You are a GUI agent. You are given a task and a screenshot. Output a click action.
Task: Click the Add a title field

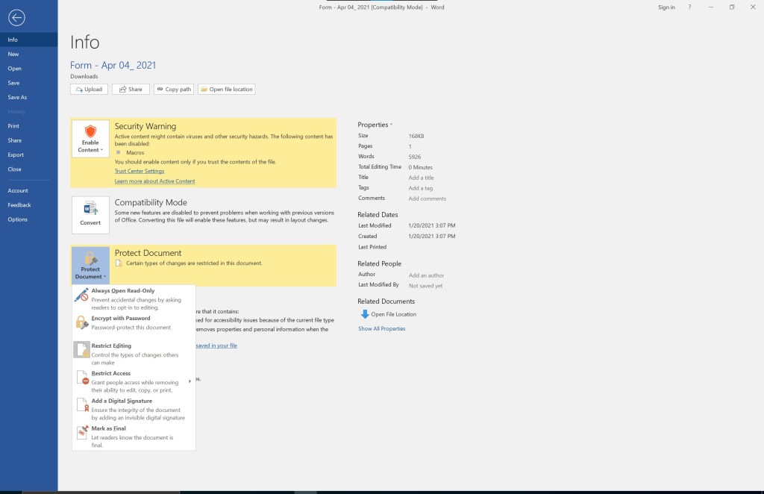coord(421,178)
